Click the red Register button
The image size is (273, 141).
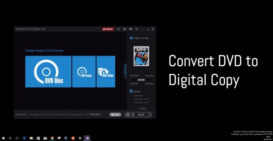108,29
